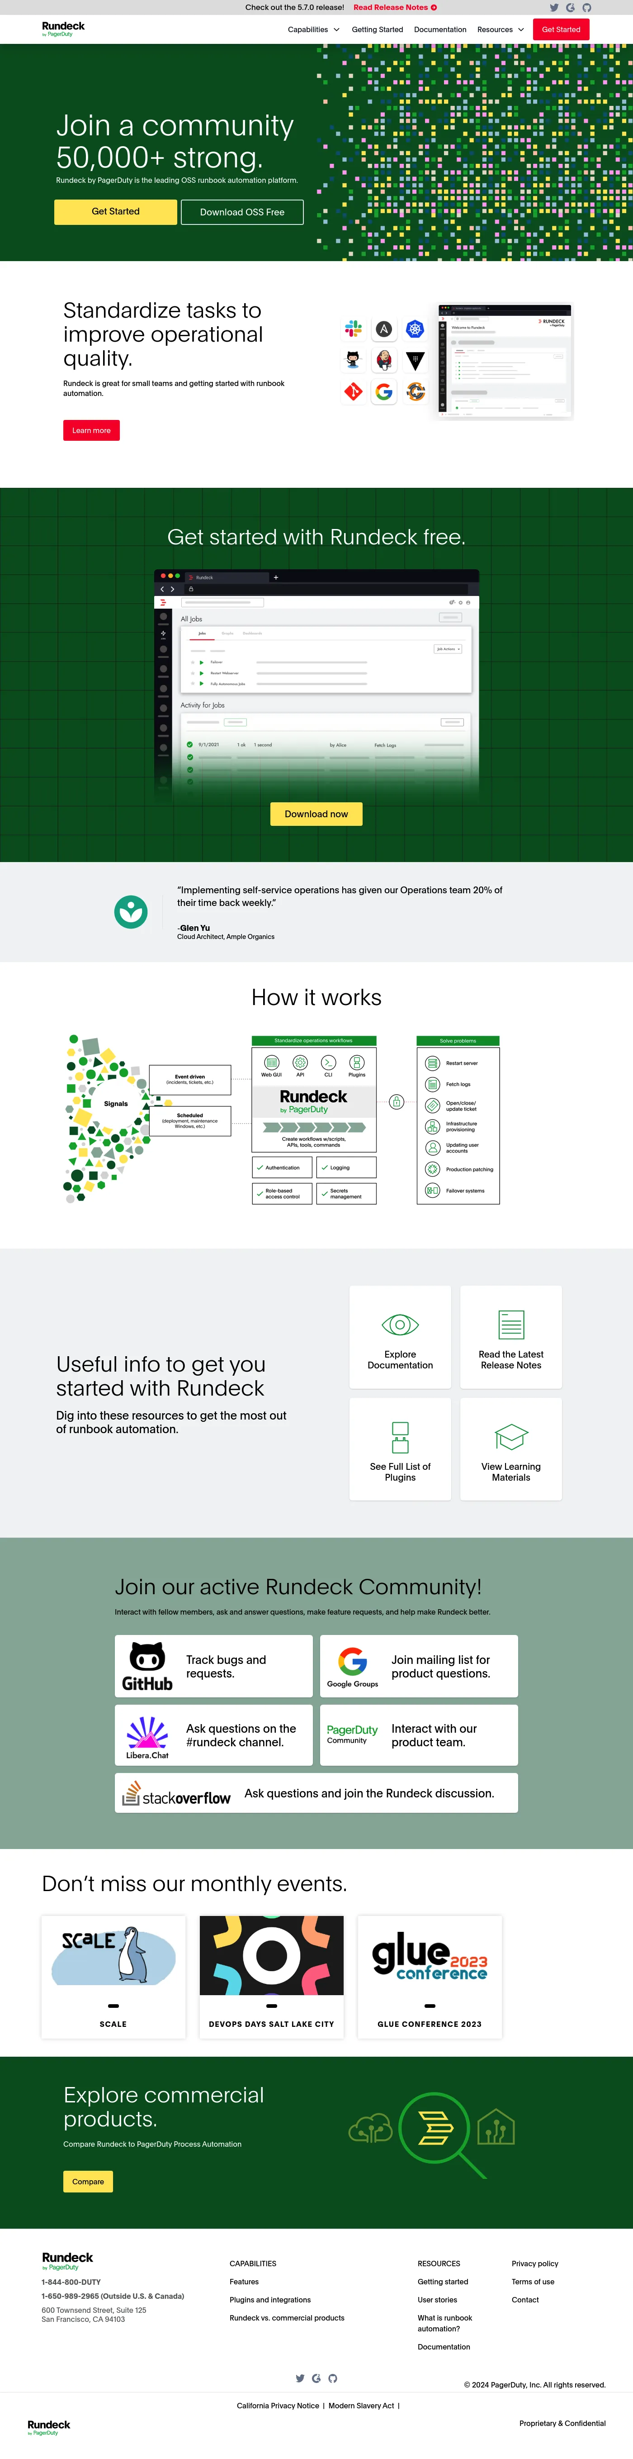This screenshot has width=633, height=2459.
Task: Click the Kubernetes integration icon
Action: 415,329
